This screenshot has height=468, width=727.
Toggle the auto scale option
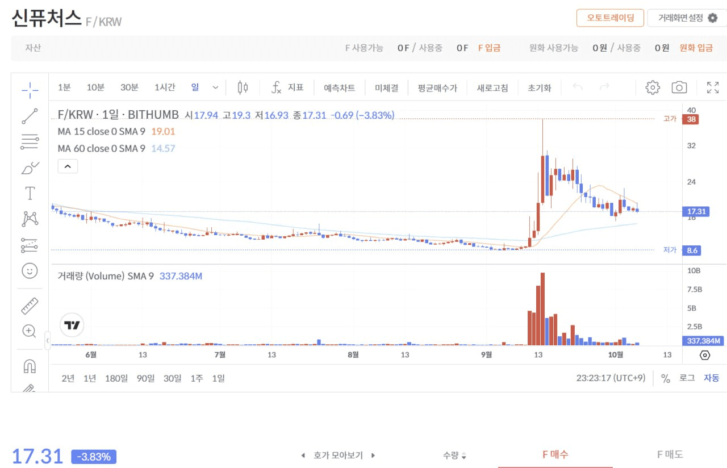pyautogui.click(x=711, y=378)
